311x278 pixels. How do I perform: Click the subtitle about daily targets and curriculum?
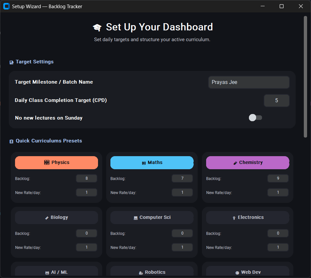pyautogui.click(x=152, y=40)
